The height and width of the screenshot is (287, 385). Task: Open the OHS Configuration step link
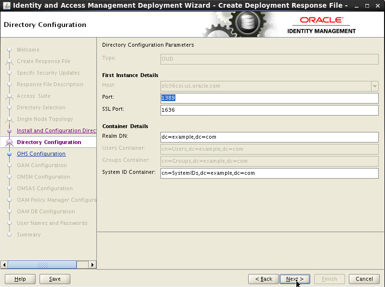(x=41, y=154)
